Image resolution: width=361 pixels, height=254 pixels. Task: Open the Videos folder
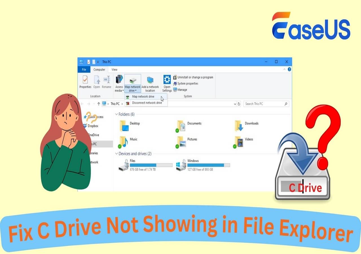(244, 142)
